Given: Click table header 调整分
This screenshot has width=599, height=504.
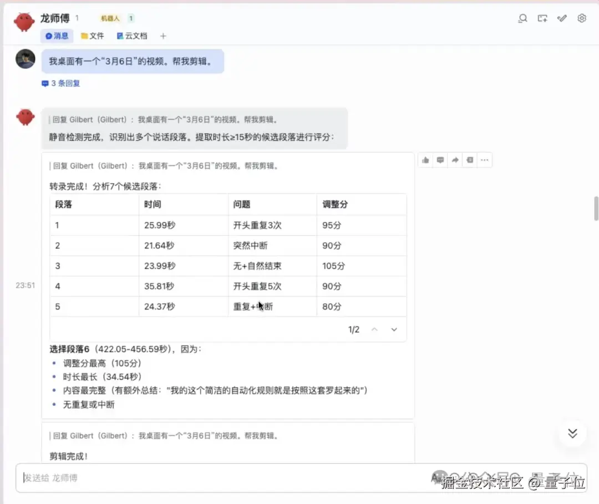Looking at the screenshot, I should (335, 204).
